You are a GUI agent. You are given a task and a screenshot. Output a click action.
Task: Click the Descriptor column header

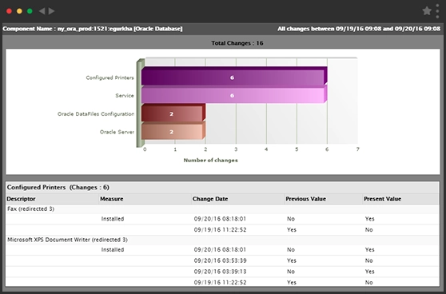(x=21, y=199)
